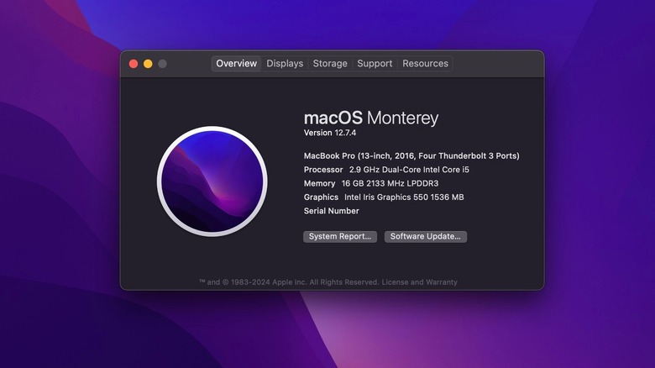Viewport: 655px width, 368px height.
Task: Click the Serial Number label
Action: pos(331,211)
